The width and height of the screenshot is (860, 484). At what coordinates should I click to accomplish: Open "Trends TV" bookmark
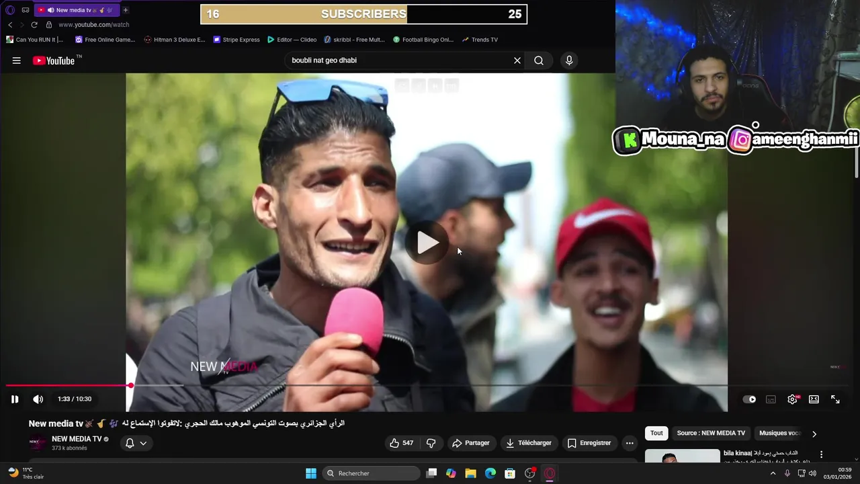[x=480, y=40]
